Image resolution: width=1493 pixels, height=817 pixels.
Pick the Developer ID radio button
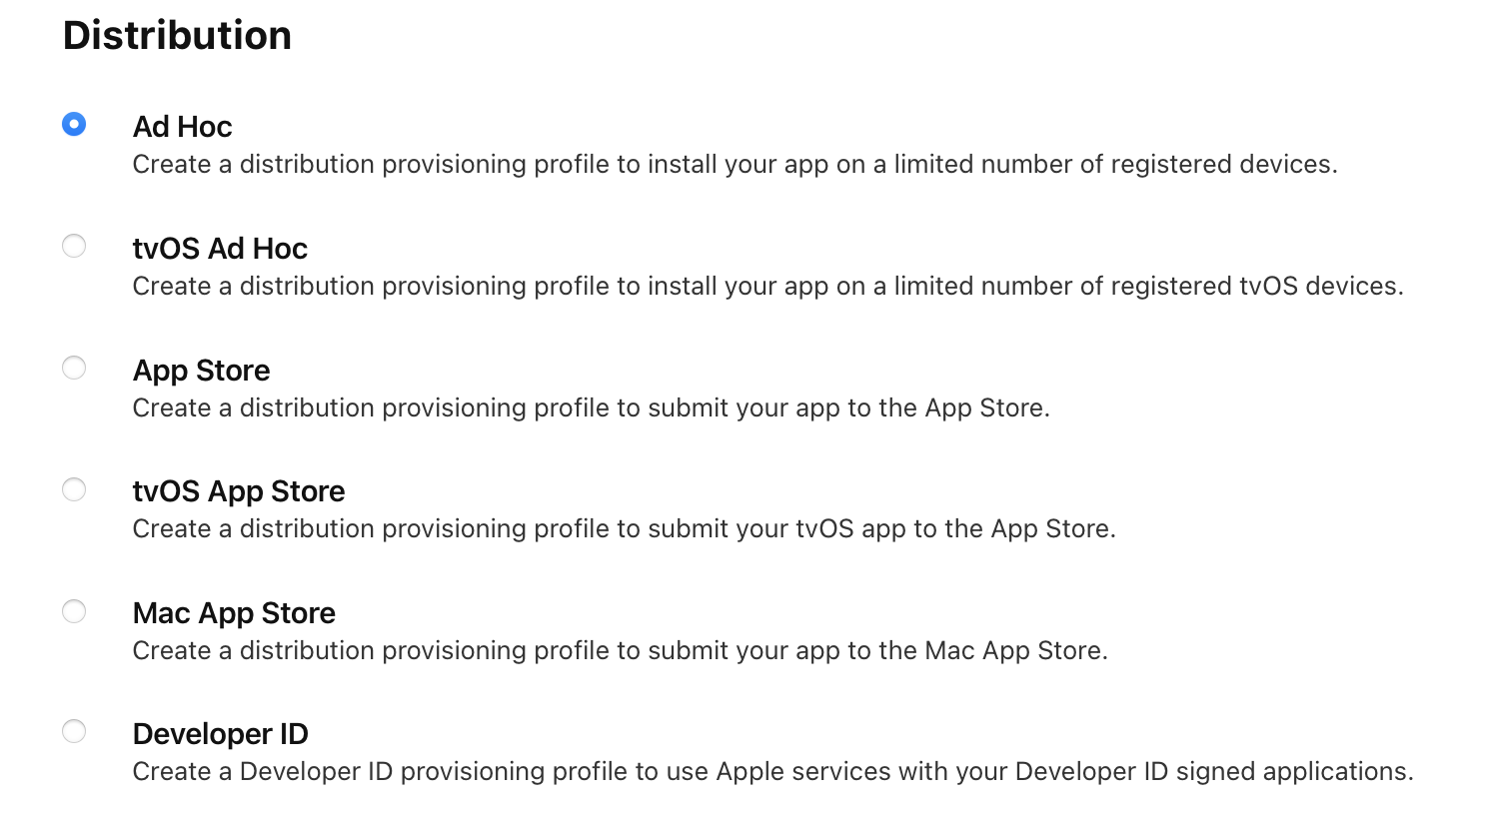74,731
